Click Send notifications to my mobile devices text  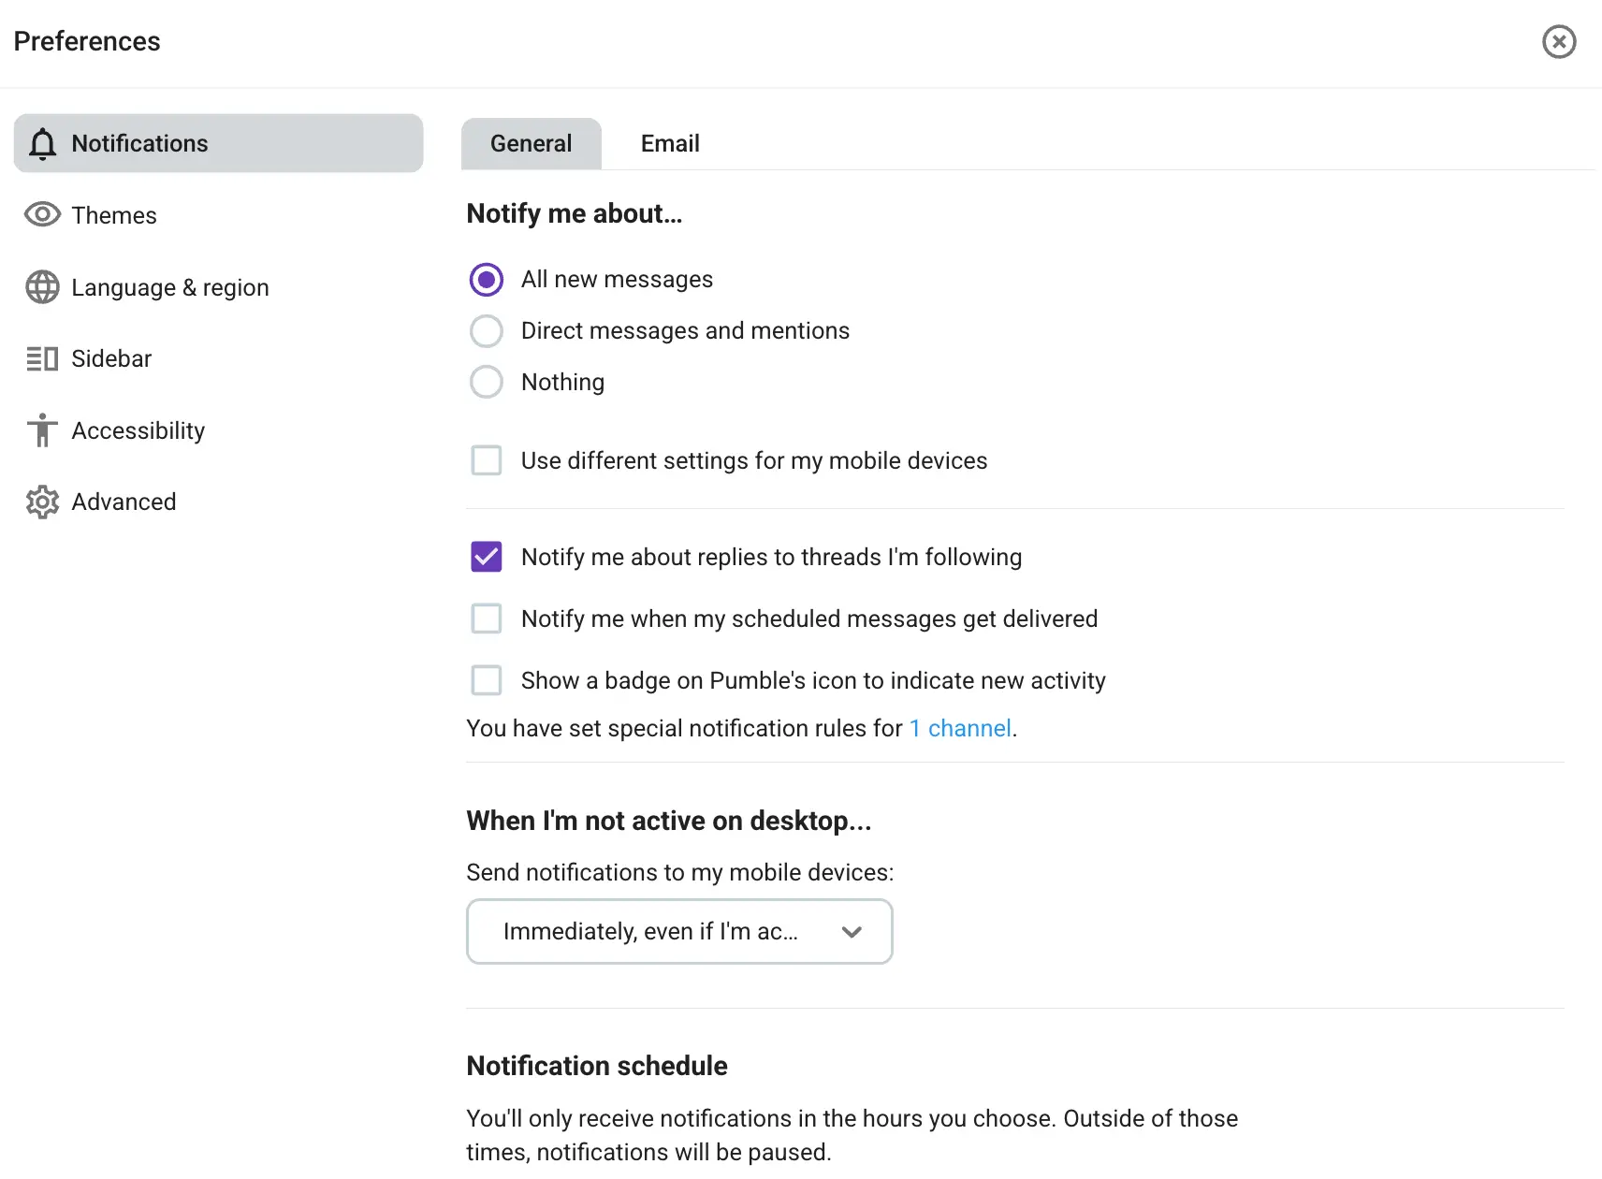tap(680, 873)
